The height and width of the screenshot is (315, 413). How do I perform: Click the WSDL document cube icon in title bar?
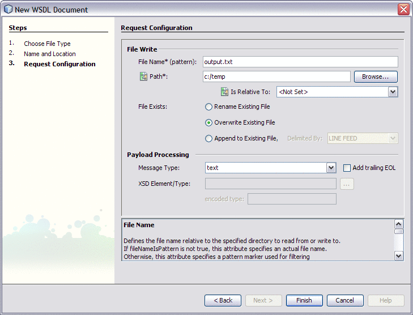point(8,9)
